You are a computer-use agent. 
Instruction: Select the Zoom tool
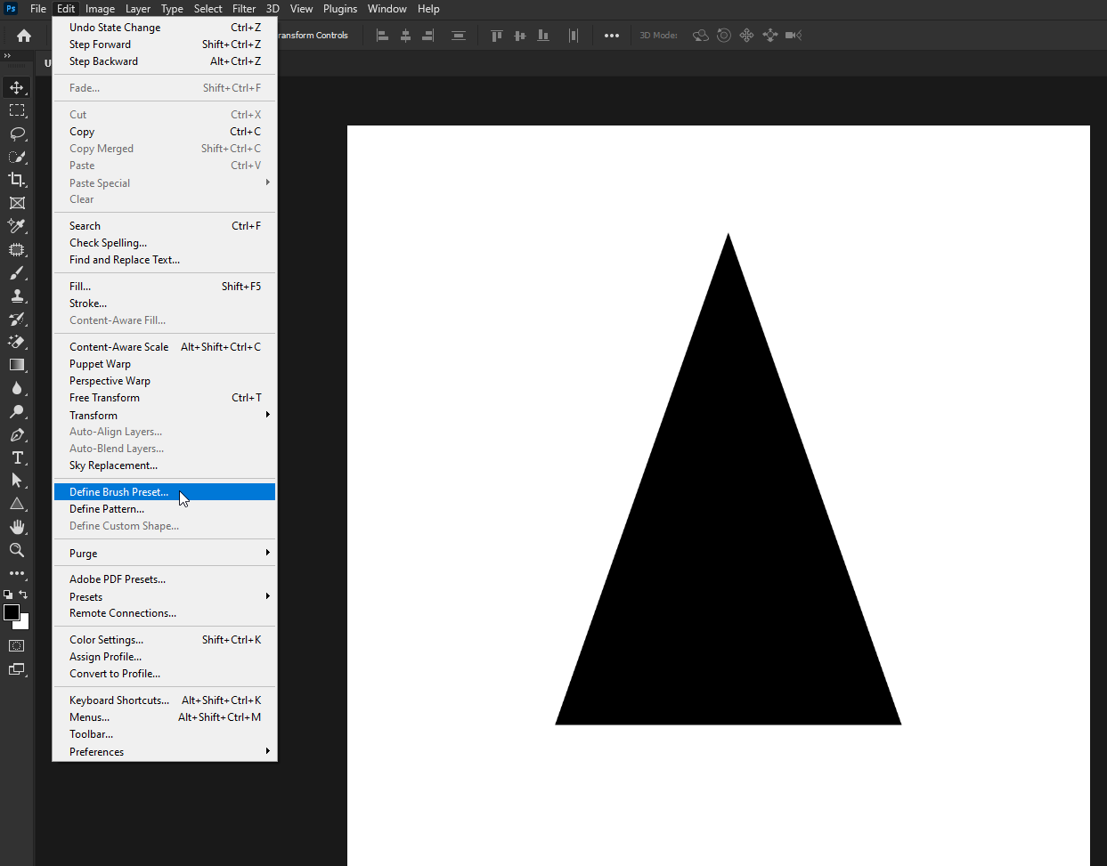click(x=17, y=550)
